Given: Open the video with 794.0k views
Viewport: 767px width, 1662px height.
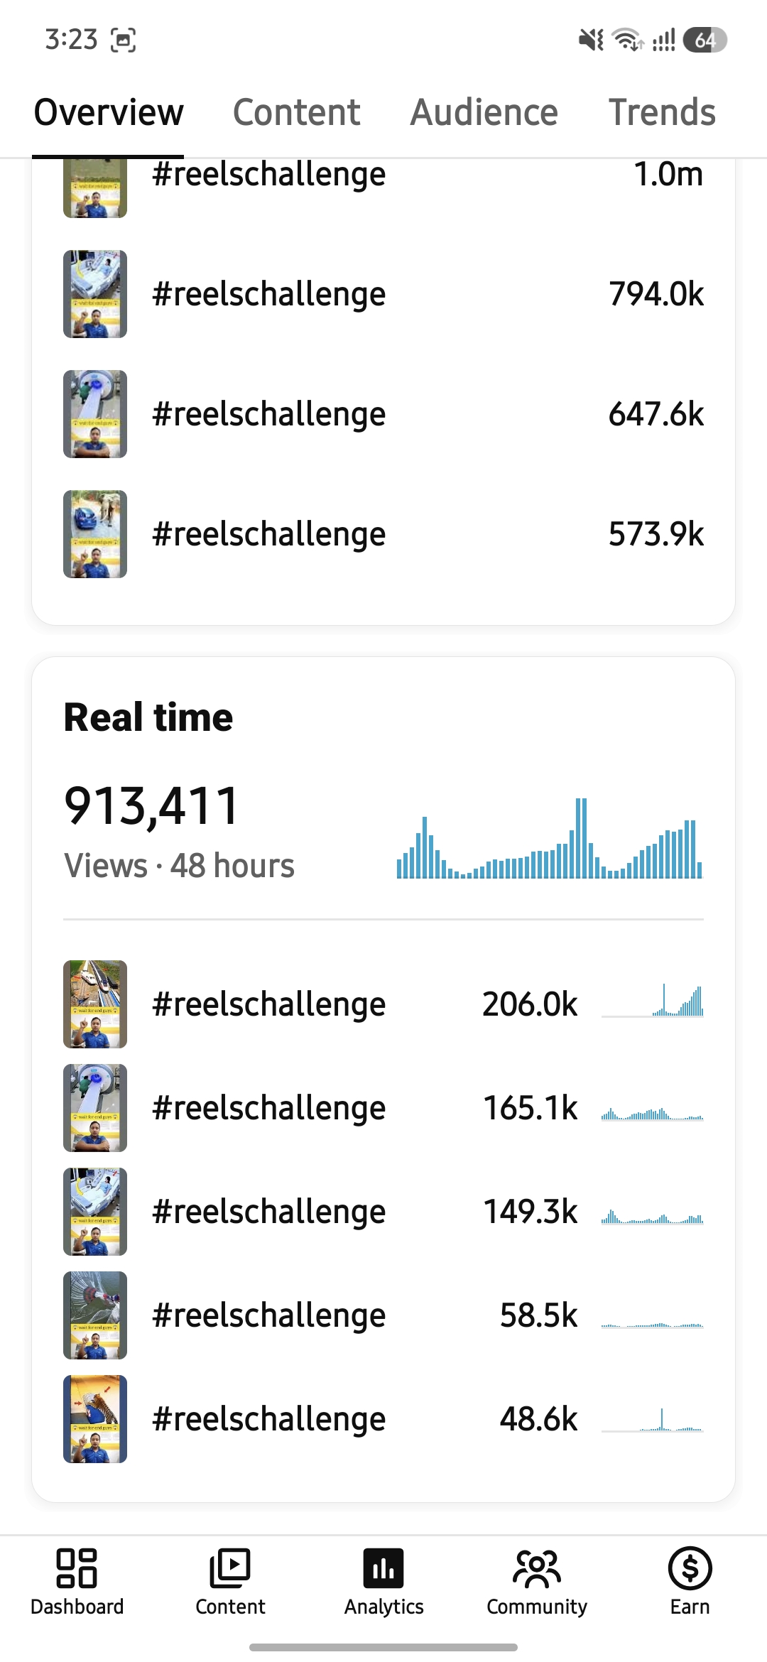Looking at the screenshot, I should point(383,294).
